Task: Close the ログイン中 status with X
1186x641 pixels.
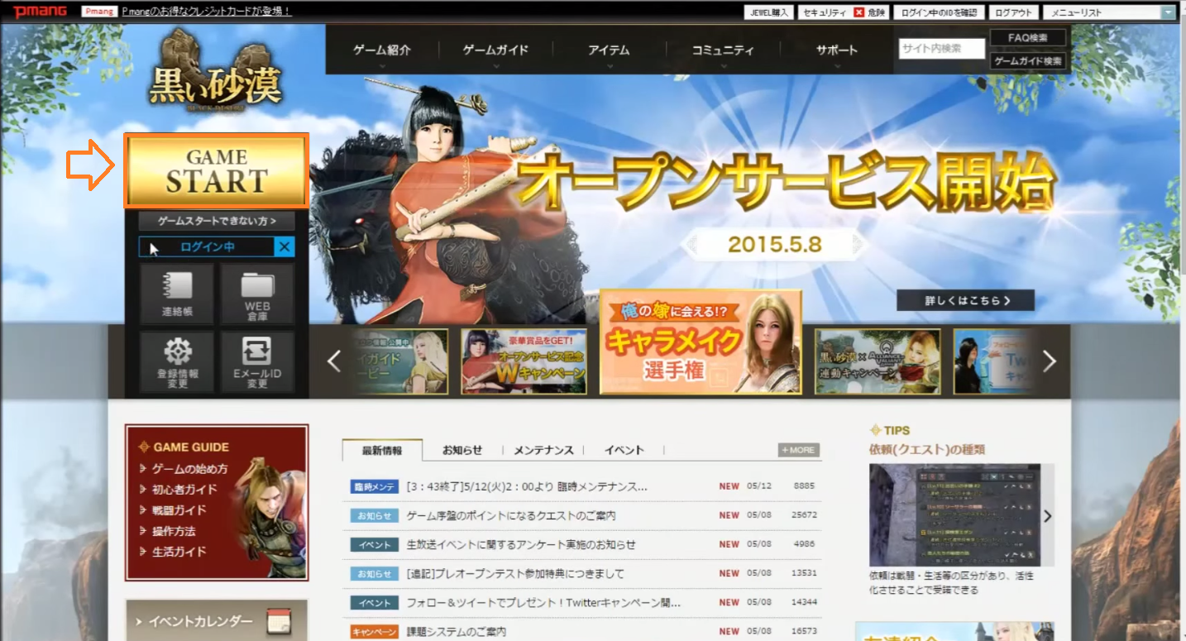Action: 285,246
